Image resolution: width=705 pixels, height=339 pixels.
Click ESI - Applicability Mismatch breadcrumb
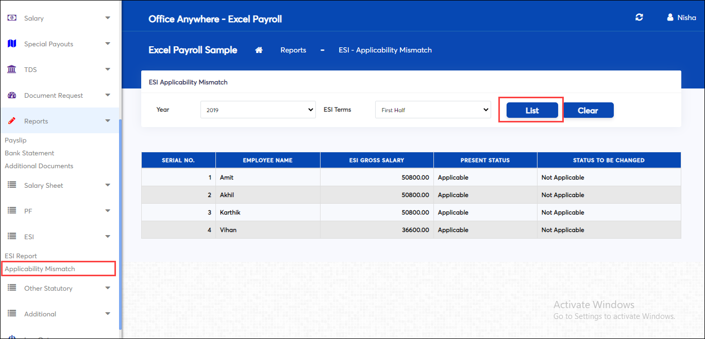385,50
